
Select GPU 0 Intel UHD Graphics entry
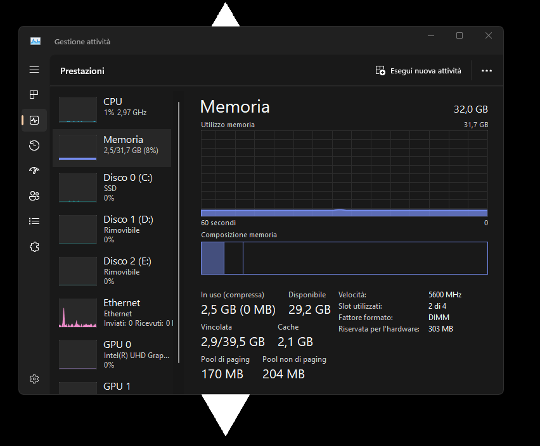pos(112,354)
